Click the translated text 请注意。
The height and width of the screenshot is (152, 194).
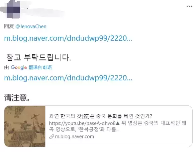pos(17,97)
